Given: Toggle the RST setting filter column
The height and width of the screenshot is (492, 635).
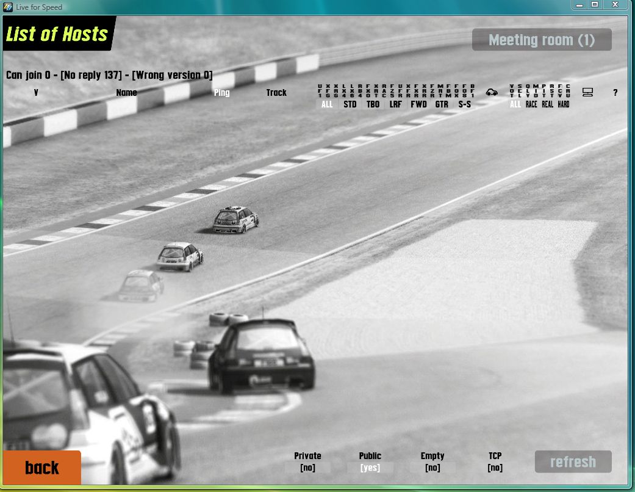Looking at the screenshot, I should coord(552,91).
